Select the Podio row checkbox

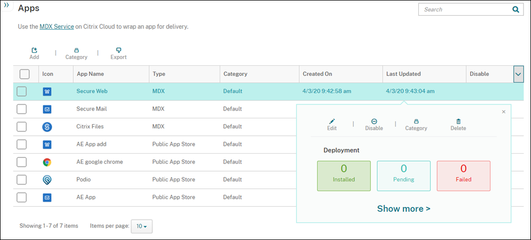(22, 180)
